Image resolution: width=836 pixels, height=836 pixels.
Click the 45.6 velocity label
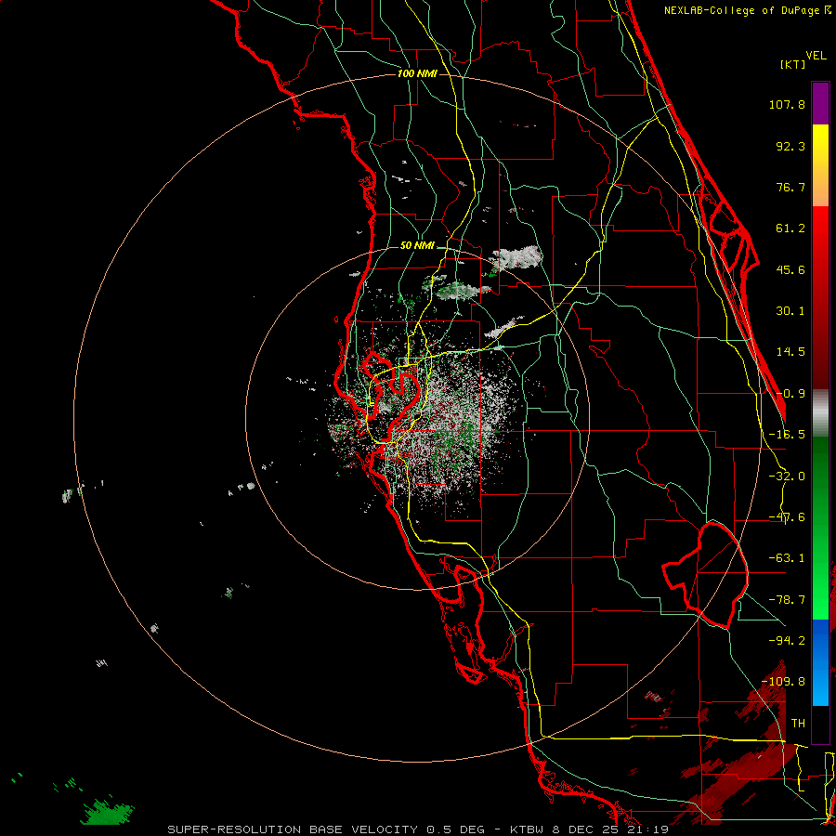(x=790, y=269)
